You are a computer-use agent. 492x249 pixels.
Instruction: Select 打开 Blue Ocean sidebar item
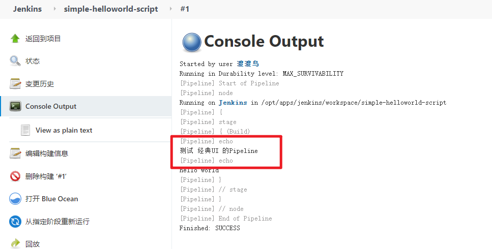(x=86, y=199)
